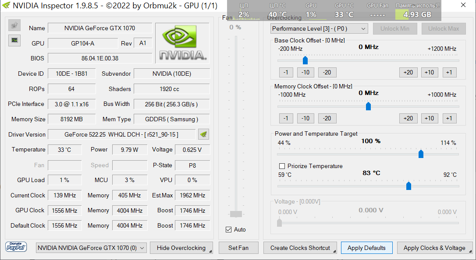Click the NVIDIA Inspector title bar icon
This screenshot has height=260, width=476.
(6, 5)
